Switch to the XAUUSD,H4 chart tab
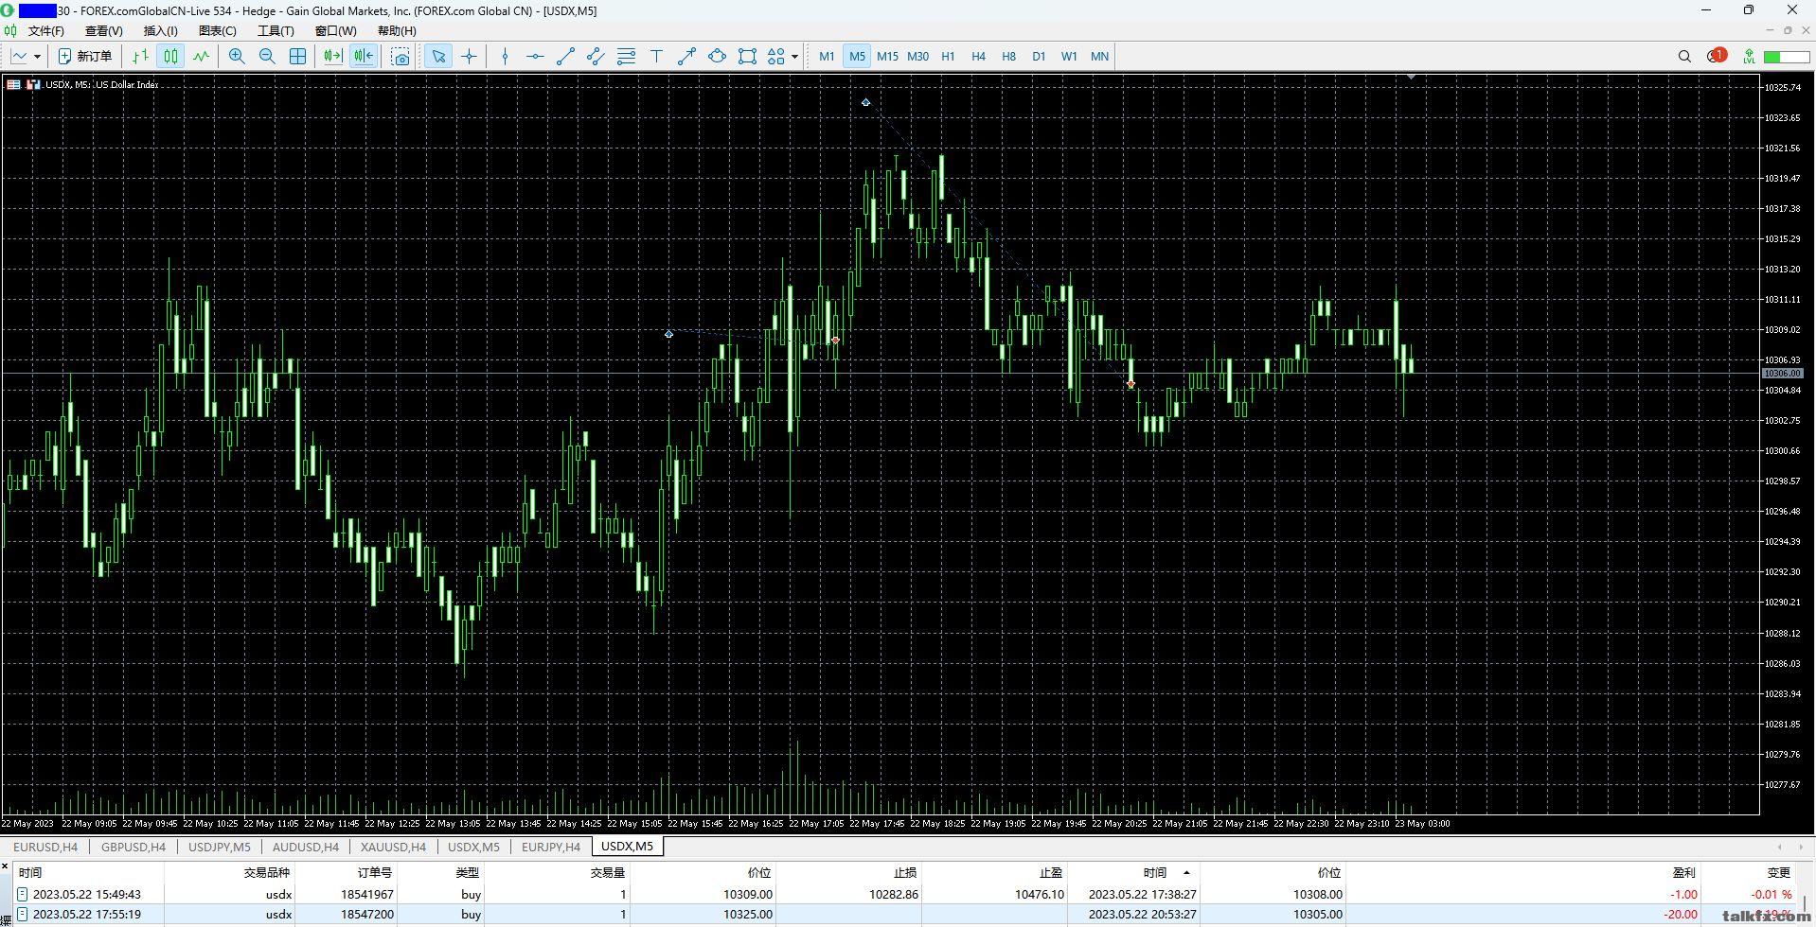The height and width of the screenshot is (927, 1816). [393, 847]
